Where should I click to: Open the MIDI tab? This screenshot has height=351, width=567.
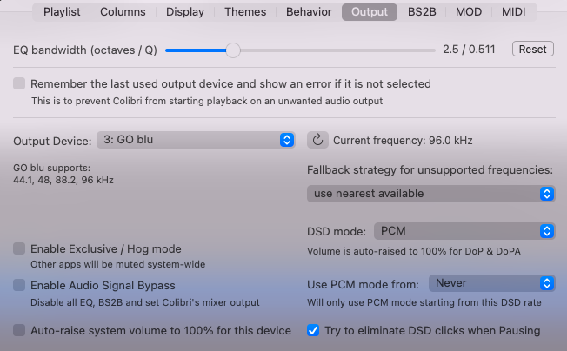pos(513,12)
